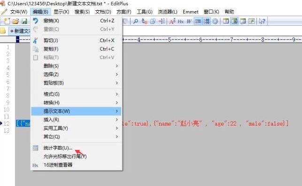Screen dimensions: 302x186
Task: Click the Go to line toolbar icon
Action: click(x=162, y=21)
